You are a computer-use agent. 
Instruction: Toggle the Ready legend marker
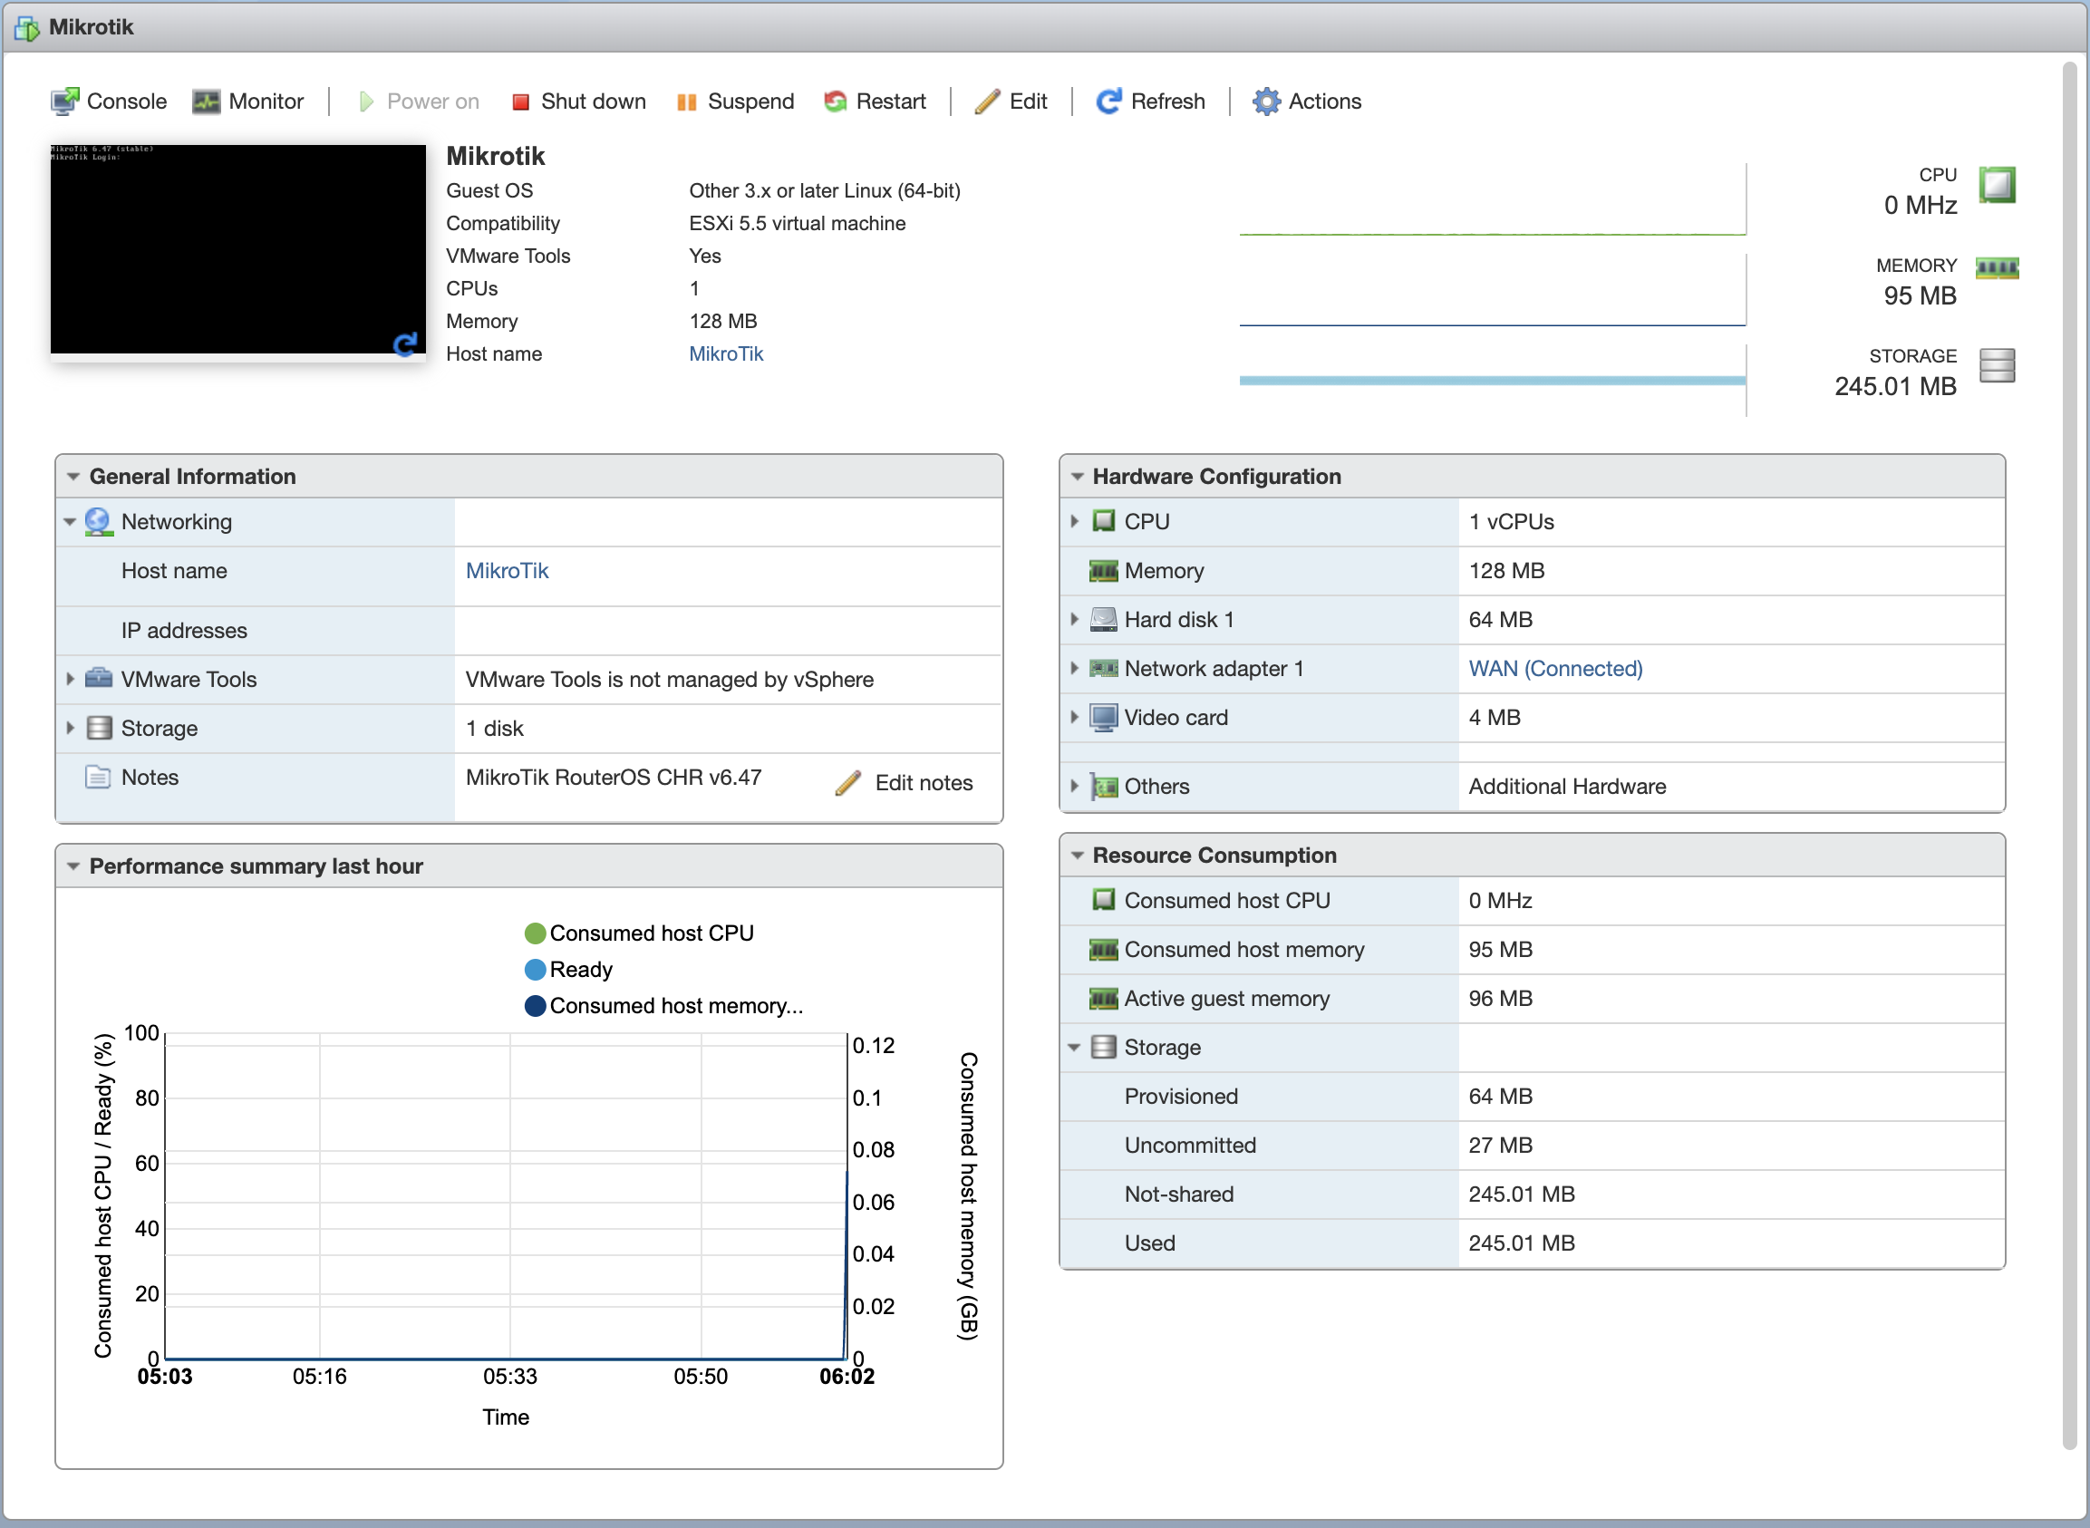click(x=535, y=970)
